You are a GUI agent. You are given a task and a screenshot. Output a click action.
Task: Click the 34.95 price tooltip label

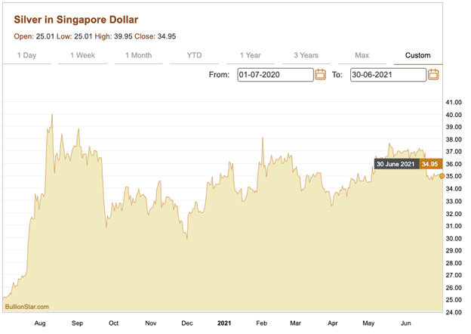[430, 164]
